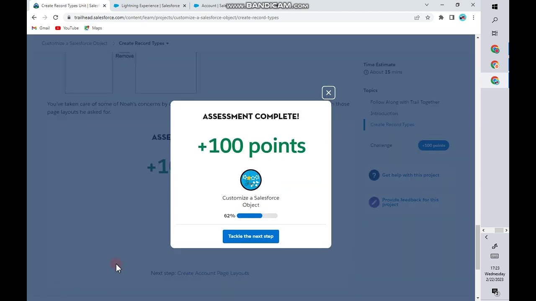Click the browser forward arrow
The height and width of the screenshot is (301, 536).
click(45, 18)
